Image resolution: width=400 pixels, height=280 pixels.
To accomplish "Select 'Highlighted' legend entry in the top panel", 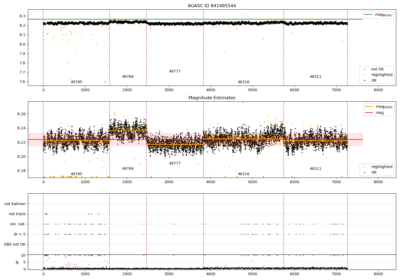I will pyautogui.click(x=382, y=75).
